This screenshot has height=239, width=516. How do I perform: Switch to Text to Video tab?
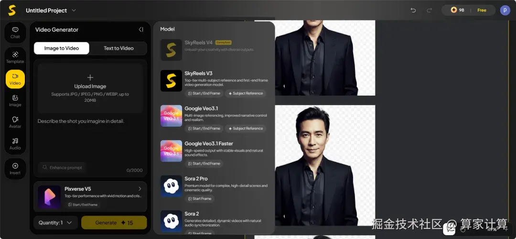118,48
